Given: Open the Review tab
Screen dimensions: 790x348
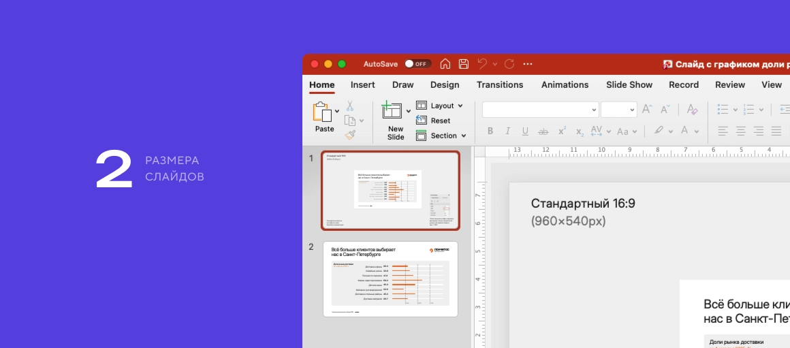Looking at the screenshot, I should click(x=730, y=84).
